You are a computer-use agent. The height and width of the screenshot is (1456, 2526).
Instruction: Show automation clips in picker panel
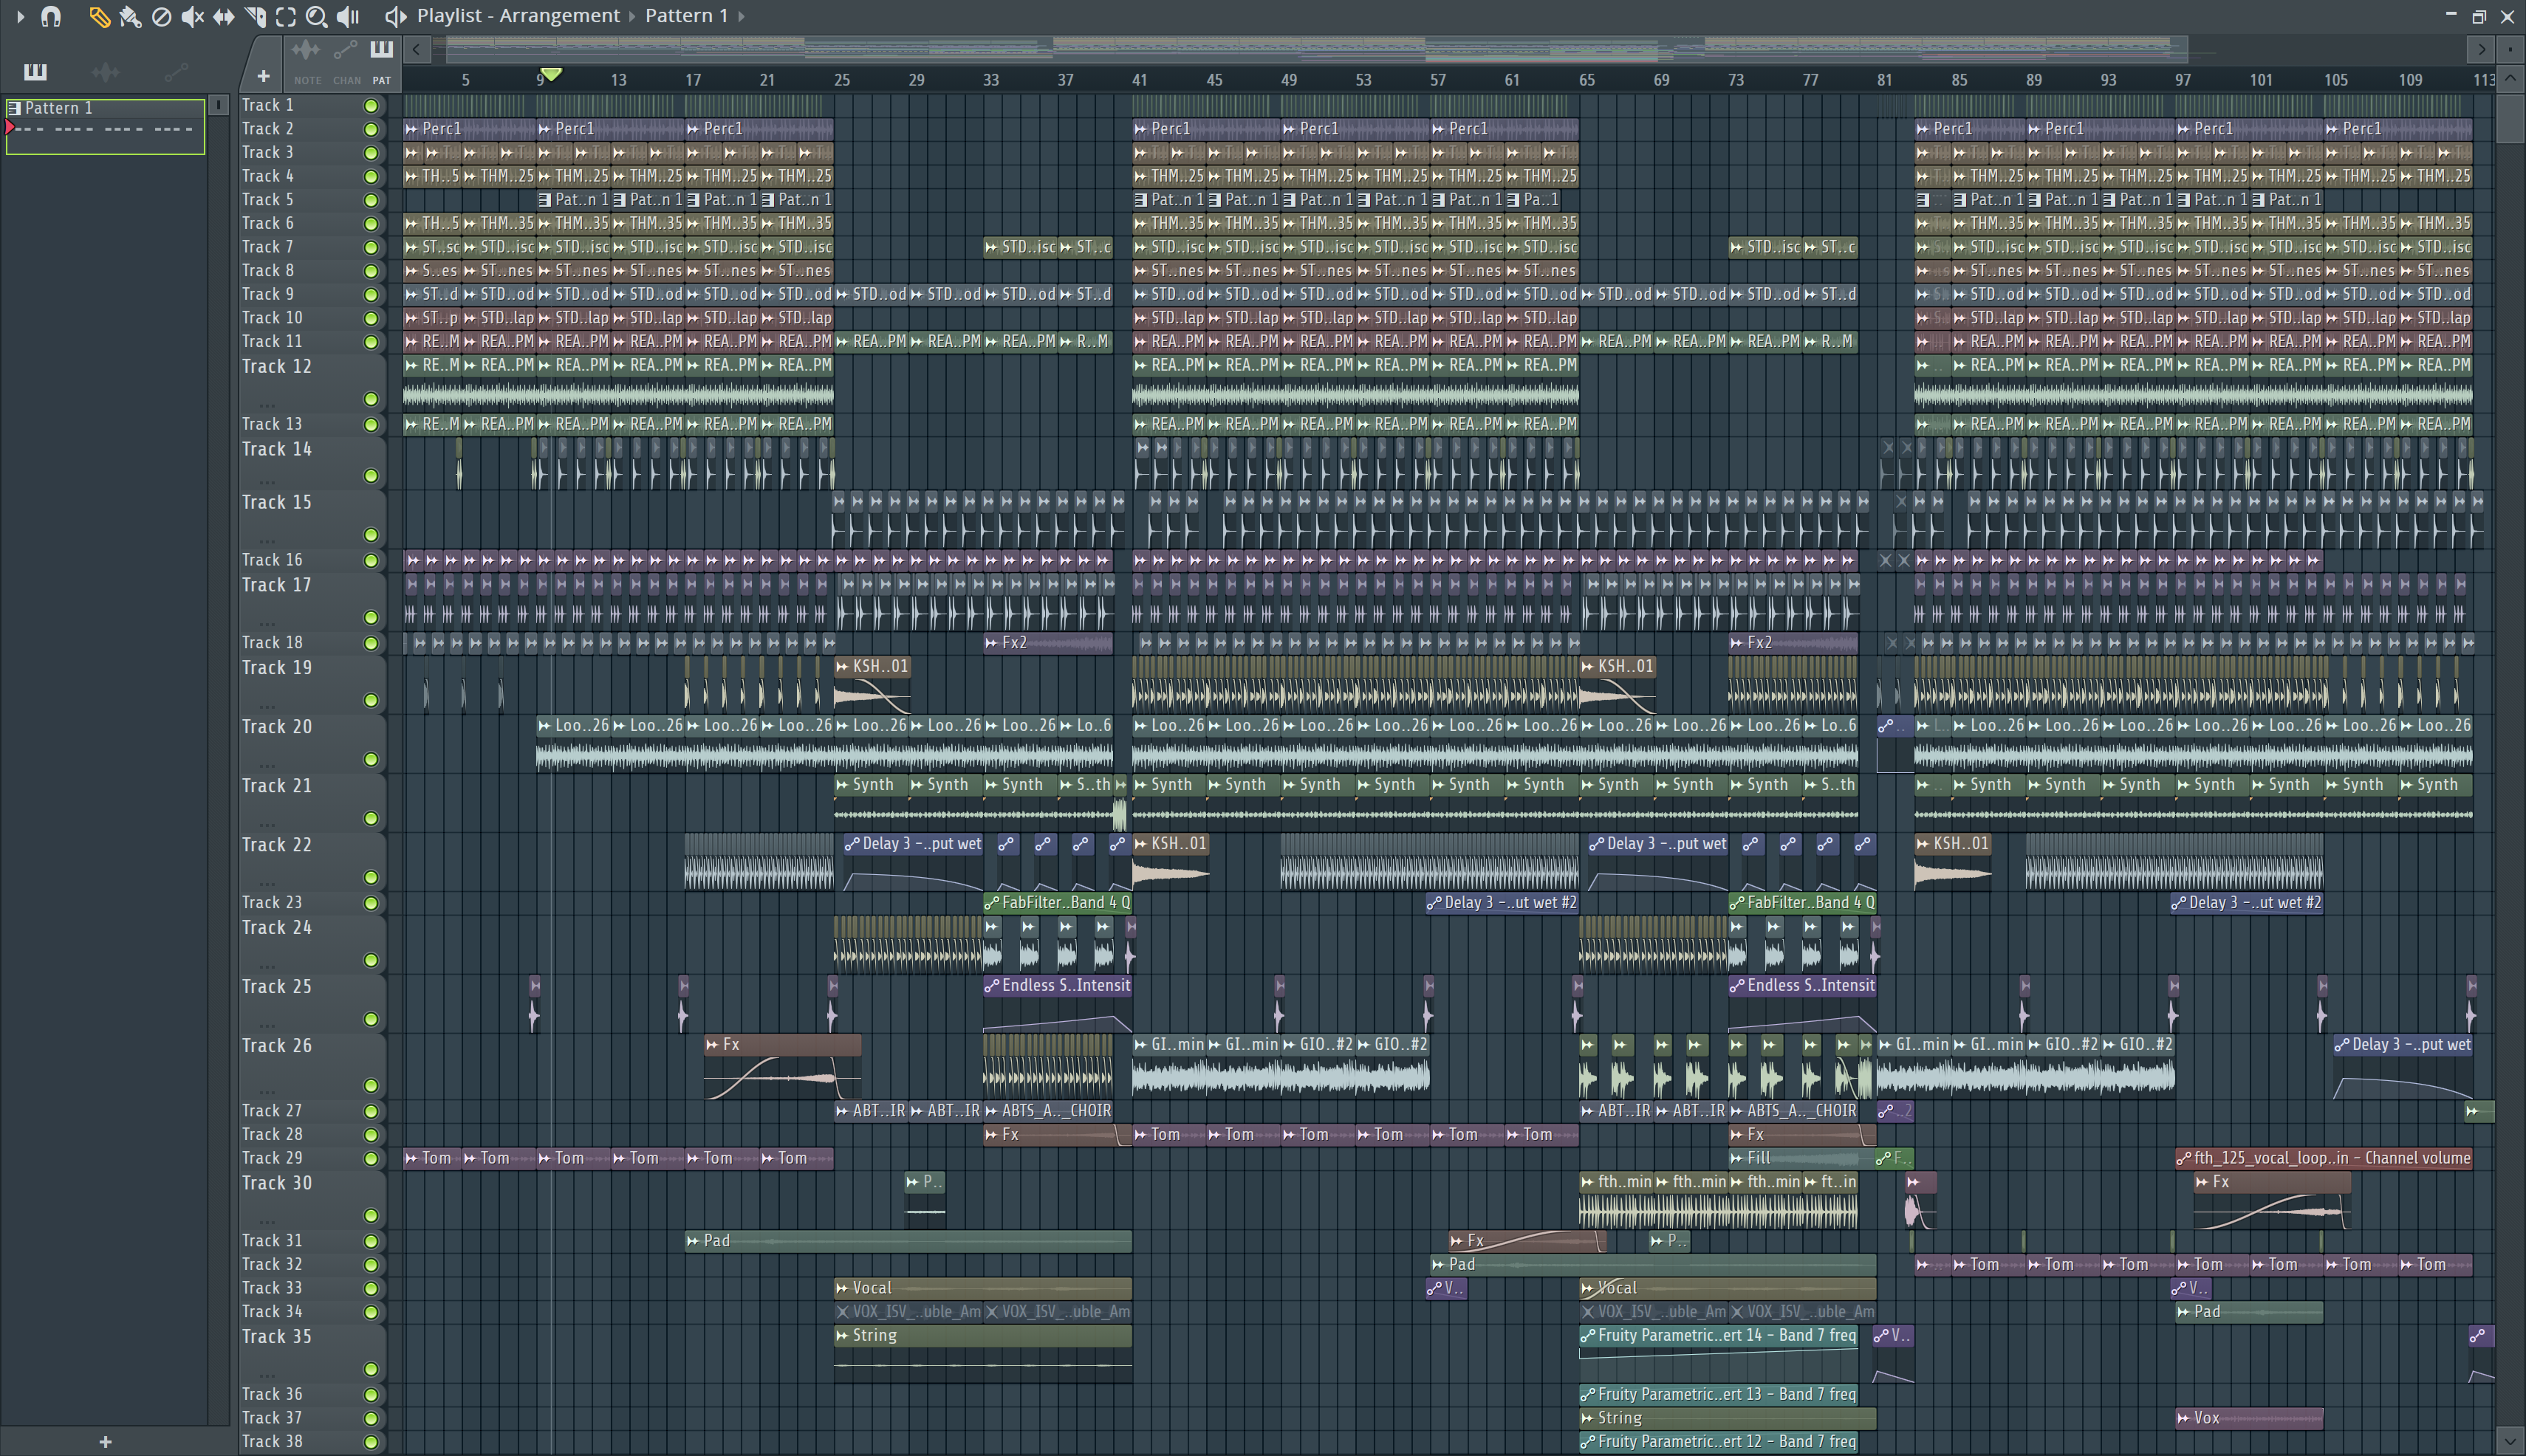click(176, 71)
